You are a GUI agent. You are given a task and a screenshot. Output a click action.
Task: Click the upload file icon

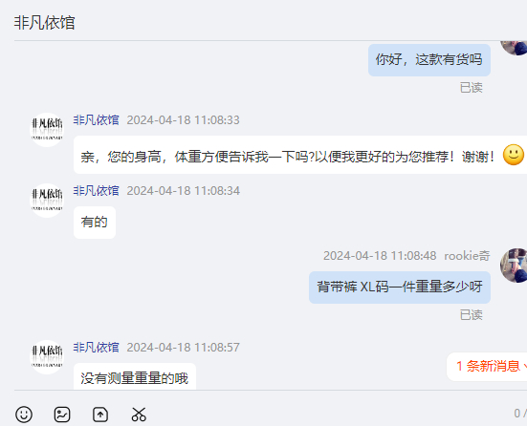pyautogui.click(x=100, y=415)
